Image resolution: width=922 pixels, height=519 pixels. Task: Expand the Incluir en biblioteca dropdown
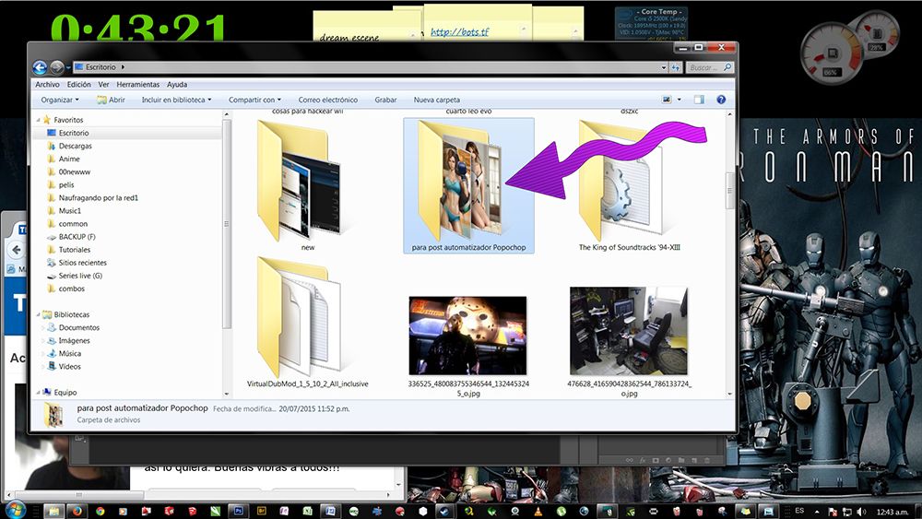[176, 100]
